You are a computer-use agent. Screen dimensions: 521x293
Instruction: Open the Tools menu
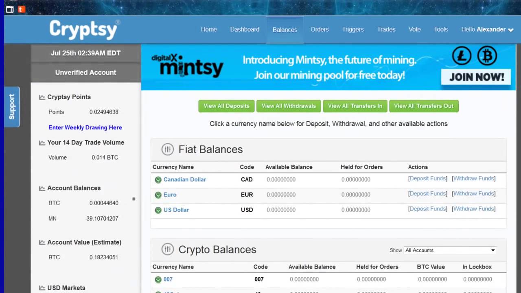click(441, 29)
